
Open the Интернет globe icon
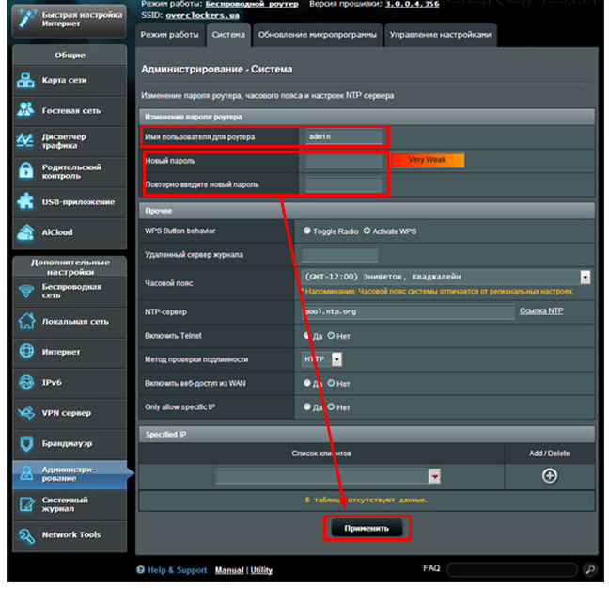[26, 351]
